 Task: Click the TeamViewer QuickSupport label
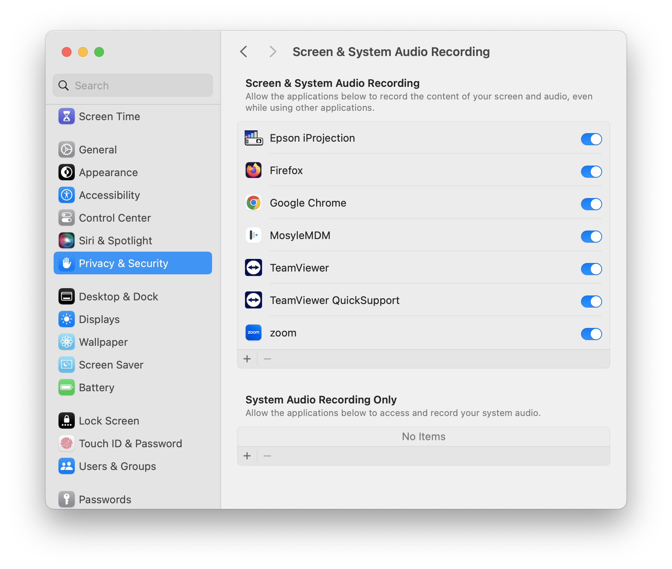click(x=335, y=300)
